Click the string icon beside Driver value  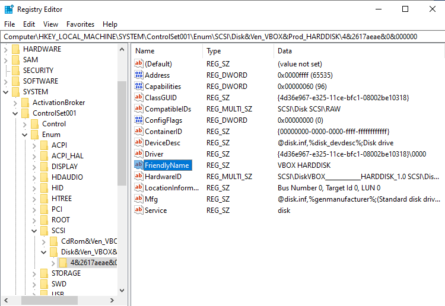click(138, 154)
